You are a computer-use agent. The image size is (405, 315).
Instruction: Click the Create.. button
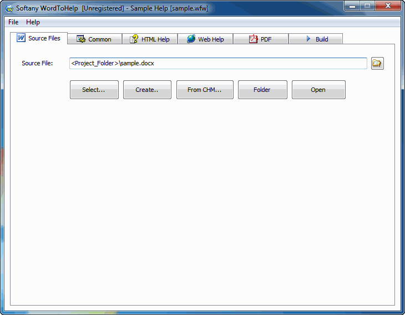point(147,90)
